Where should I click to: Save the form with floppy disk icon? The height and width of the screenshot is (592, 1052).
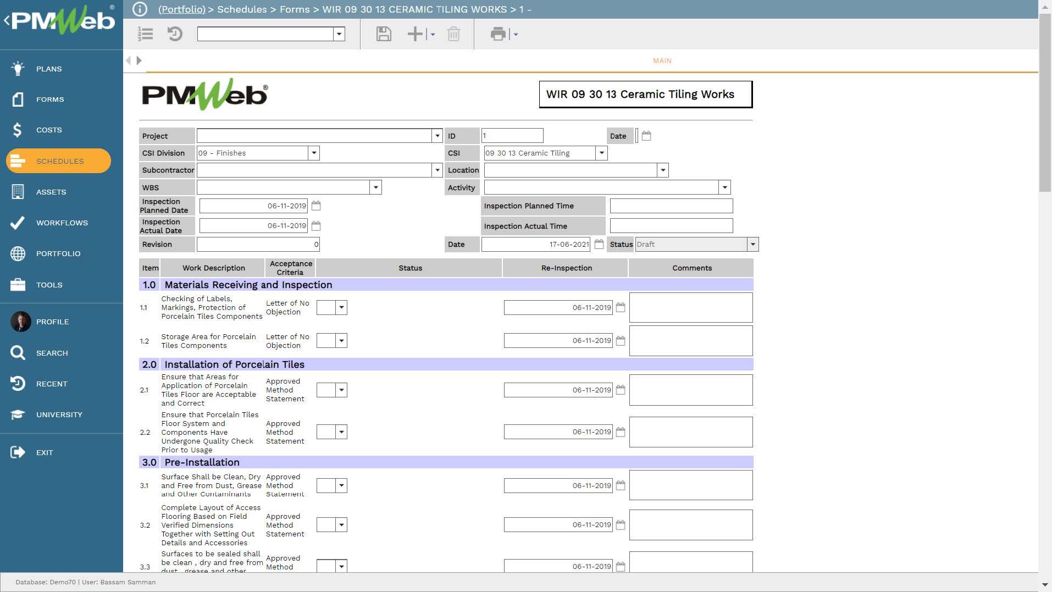click(x=384, y=34)
